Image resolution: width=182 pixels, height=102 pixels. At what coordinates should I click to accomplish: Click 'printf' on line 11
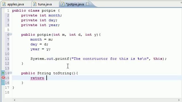pos(62,59)
